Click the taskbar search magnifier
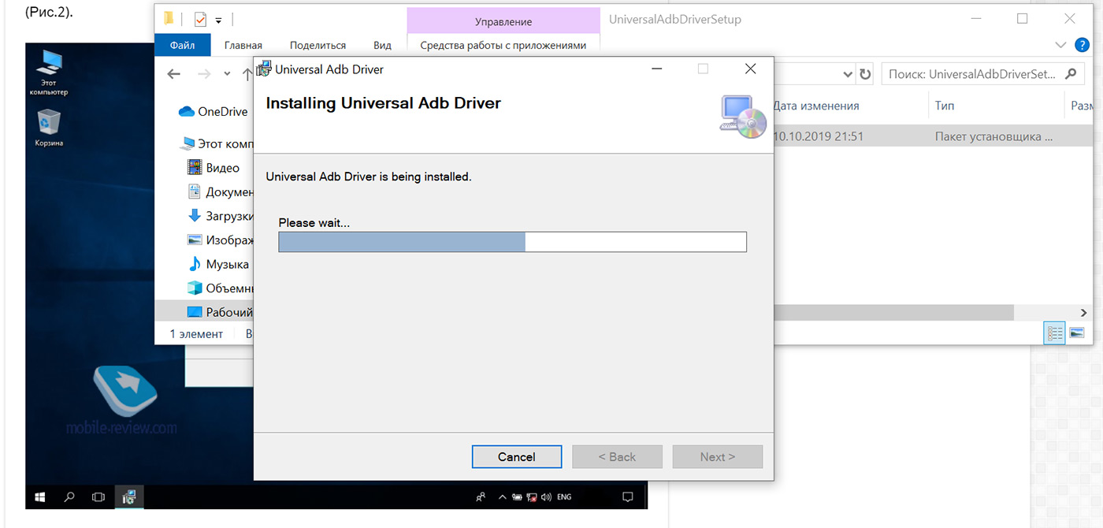 (x=69, y=497)
